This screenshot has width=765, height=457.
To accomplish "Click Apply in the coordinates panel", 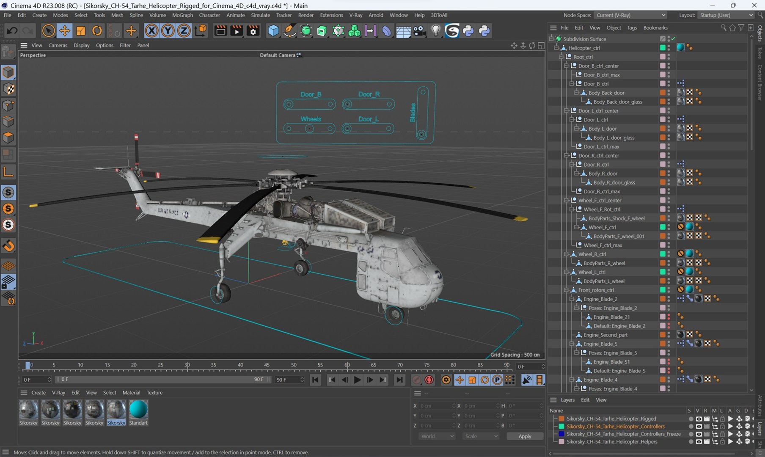I will point(525,436).
